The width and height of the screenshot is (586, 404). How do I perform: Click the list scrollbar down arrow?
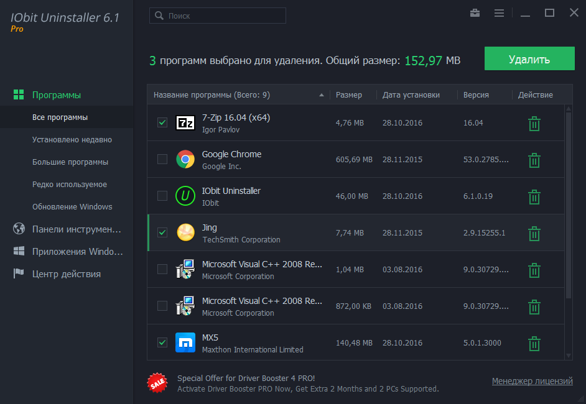569,356
